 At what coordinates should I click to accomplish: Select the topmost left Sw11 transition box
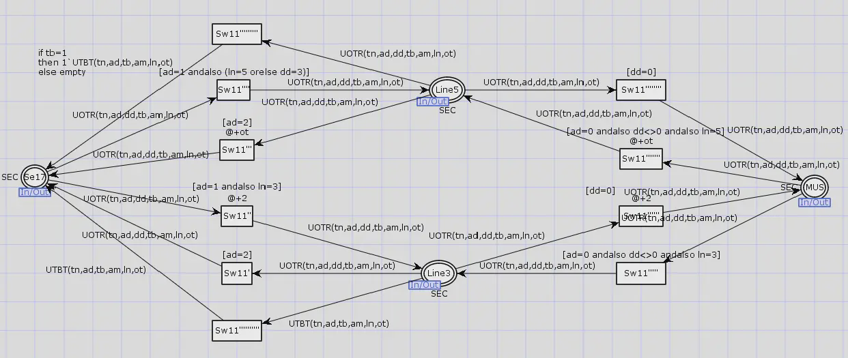[236, 34]
